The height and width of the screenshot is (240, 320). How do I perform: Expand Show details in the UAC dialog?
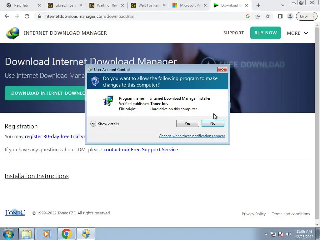pyautogui.click(x=104, y=124)
